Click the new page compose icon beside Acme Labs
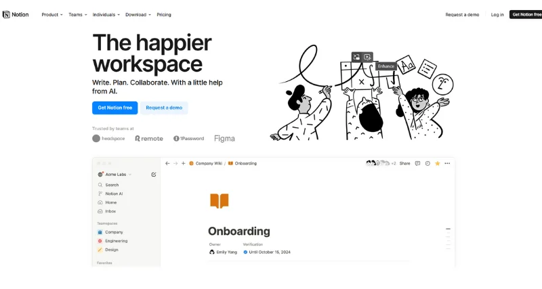 (x=154, y=174)
